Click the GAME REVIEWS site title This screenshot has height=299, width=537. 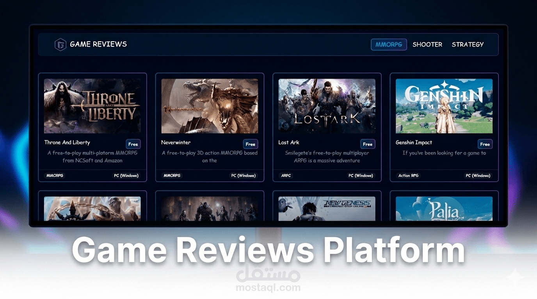point(98,44)
